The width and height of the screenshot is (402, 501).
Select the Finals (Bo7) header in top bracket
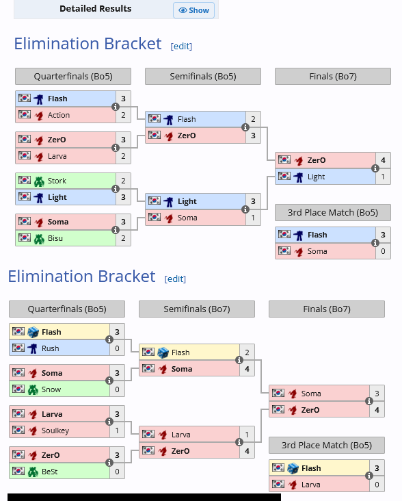coord(333,77)
